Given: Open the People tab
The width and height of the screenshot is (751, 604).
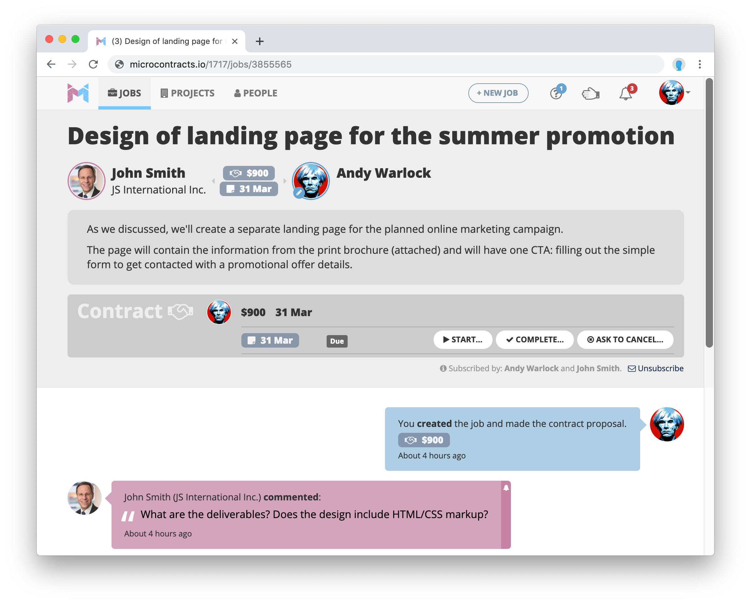Looking at the screenshot, I should (x=256, y=93).
